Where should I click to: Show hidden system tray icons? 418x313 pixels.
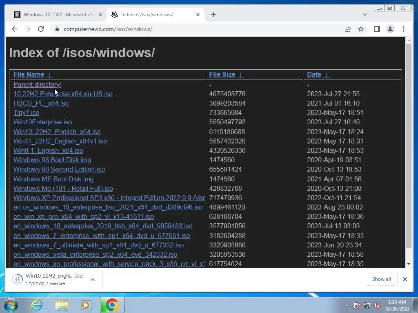pyautogui.click(x=347, y=306)
